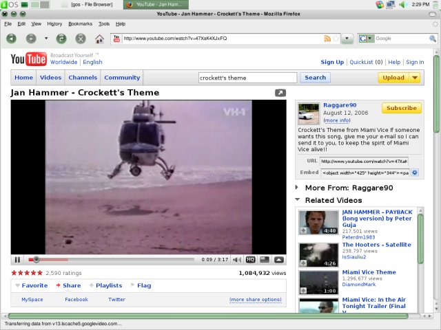Open Raggare90 user profile link
This screenshot has width=441, height=330.
tap(340, 105)
